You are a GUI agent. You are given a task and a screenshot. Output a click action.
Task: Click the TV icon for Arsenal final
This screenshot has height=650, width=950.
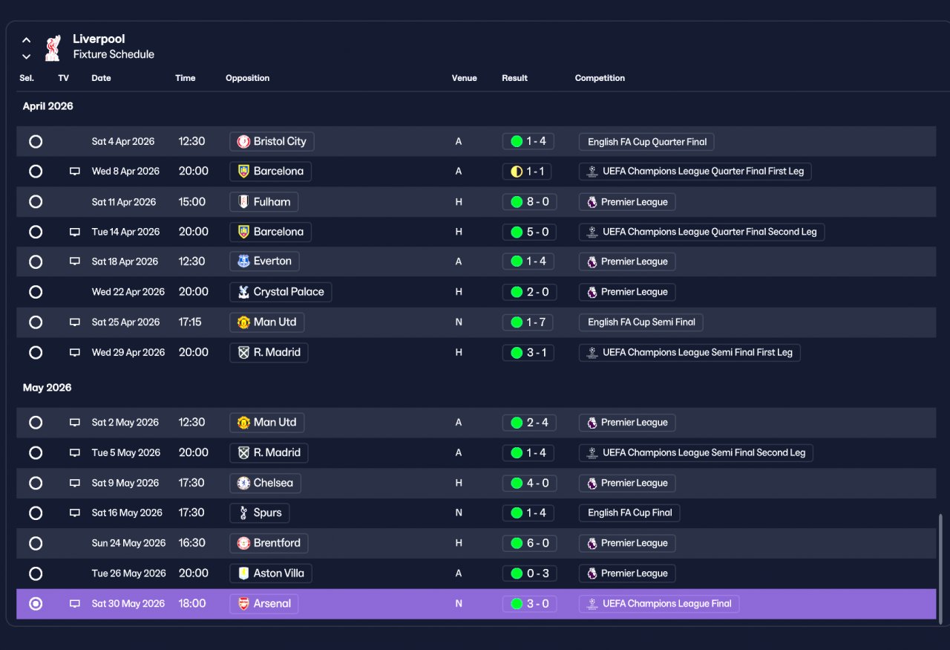pyautogui.click(x=75, y=604)
